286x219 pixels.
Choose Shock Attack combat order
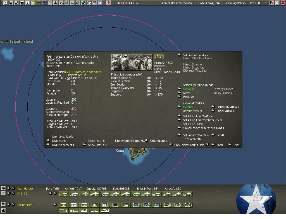[x=225, y=111]
